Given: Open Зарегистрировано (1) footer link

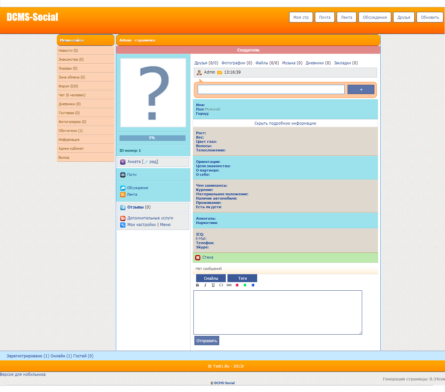Looking at the screenshot, I should click(28, 356).
